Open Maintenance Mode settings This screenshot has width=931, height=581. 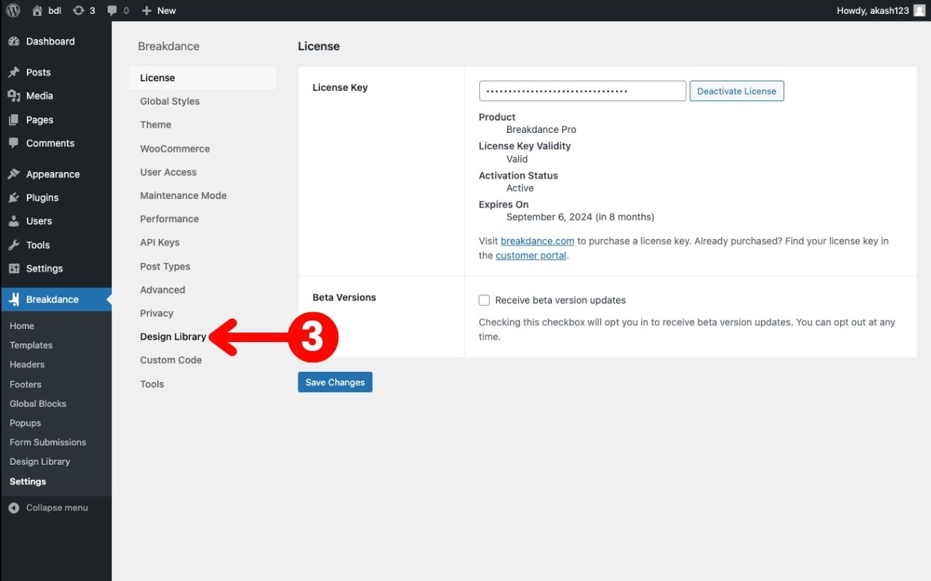click(183, 195)
